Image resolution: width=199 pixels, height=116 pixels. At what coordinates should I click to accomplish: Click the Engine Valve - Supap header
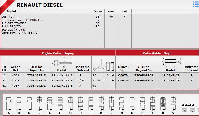(58, 53)
